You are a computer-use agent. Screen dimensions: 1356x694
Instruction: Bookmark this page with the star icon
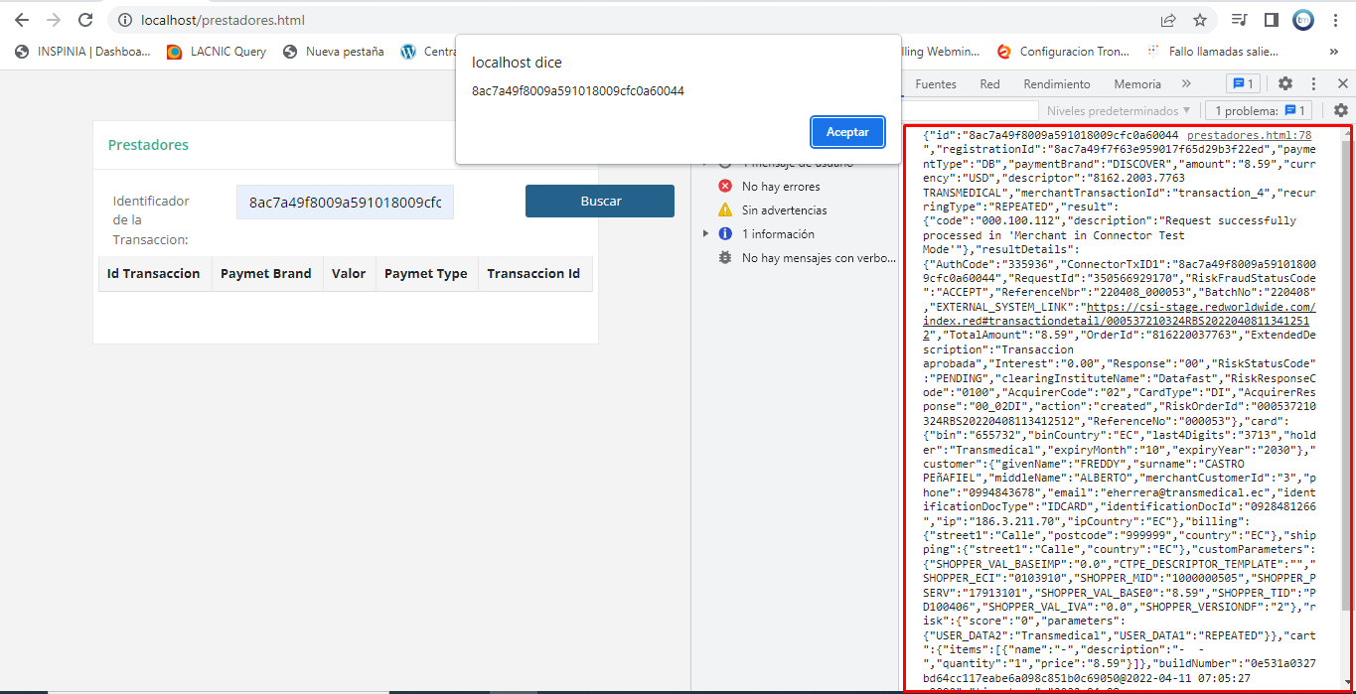[x=1199, y=20]
